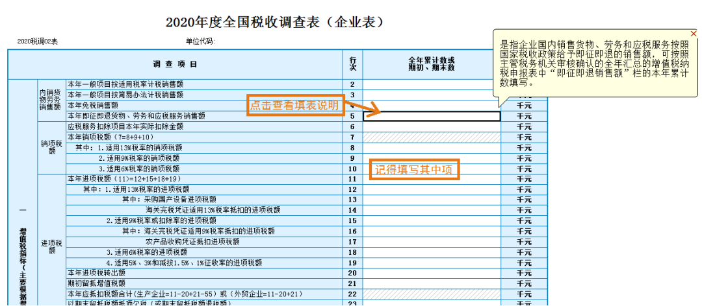Click '本年销项税额（7=8+9+10）' label
This screenshot has width=702, height=306.
(x=110, y=137)
